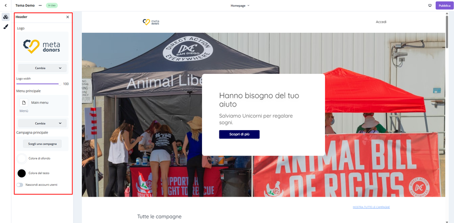This screenshot has height=223, width=454.
Task: Open Mostra tutte le campagne link
Action: pos(371,207)
